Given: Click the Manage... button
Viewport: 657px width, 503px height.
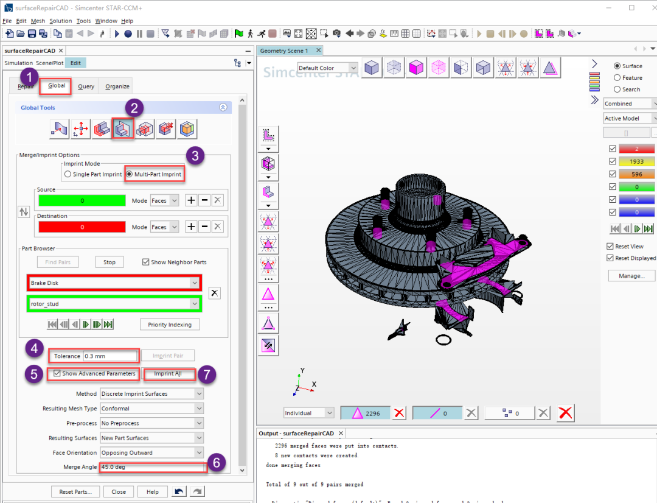Looking at the screenshot, I should 632,276.
